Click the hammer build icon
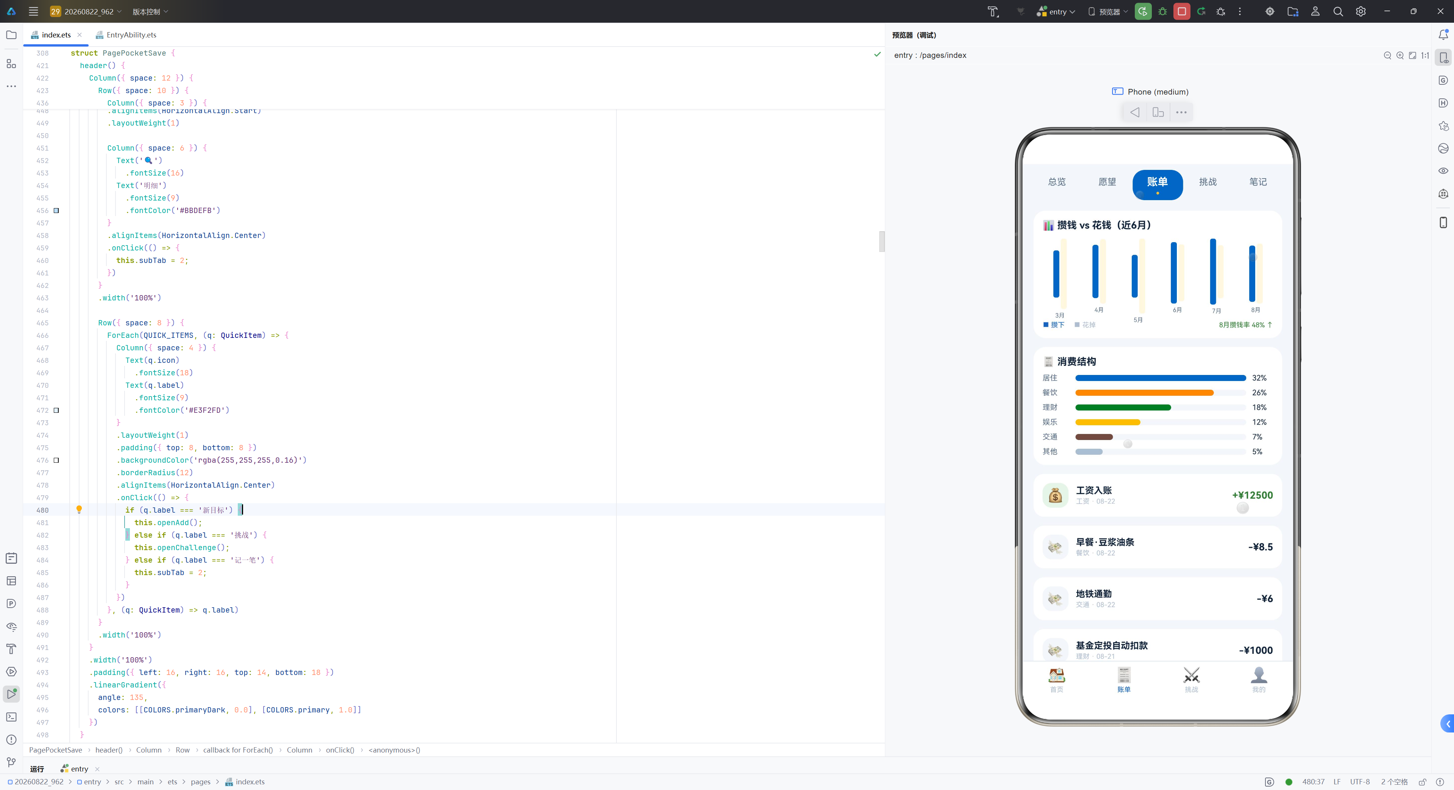Screen dimensions: 1454x790 click(993, 11)
